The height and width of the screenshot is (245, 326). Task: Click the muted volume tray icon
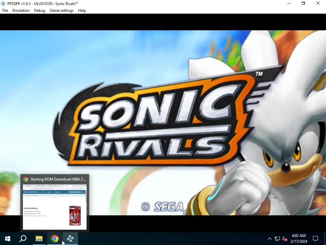point(285,239)
